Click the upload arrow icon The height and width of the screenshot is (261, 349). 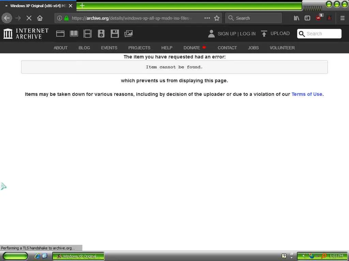(x=264, y=34)
